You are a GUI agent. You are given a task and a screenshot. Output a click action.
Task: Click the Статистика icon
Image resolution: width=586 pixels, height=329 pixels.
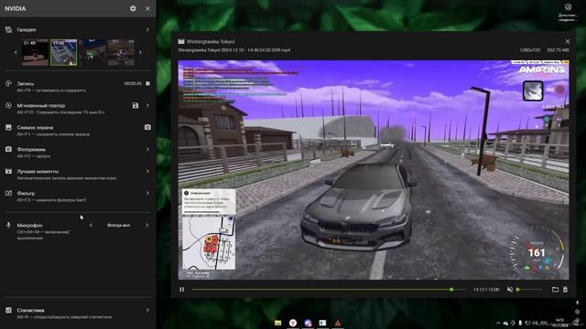8,311
